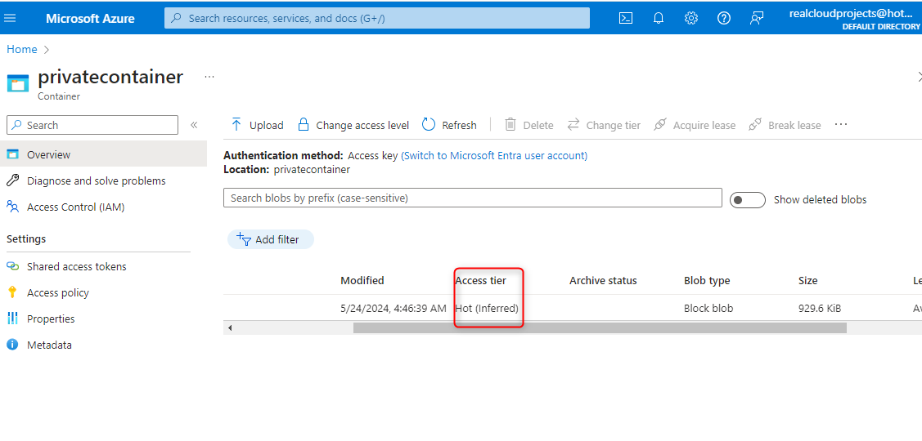The width and height of the screenshot is (922, 441).
Task: Sort by the Access tier column header
Action: pos(480,281)
